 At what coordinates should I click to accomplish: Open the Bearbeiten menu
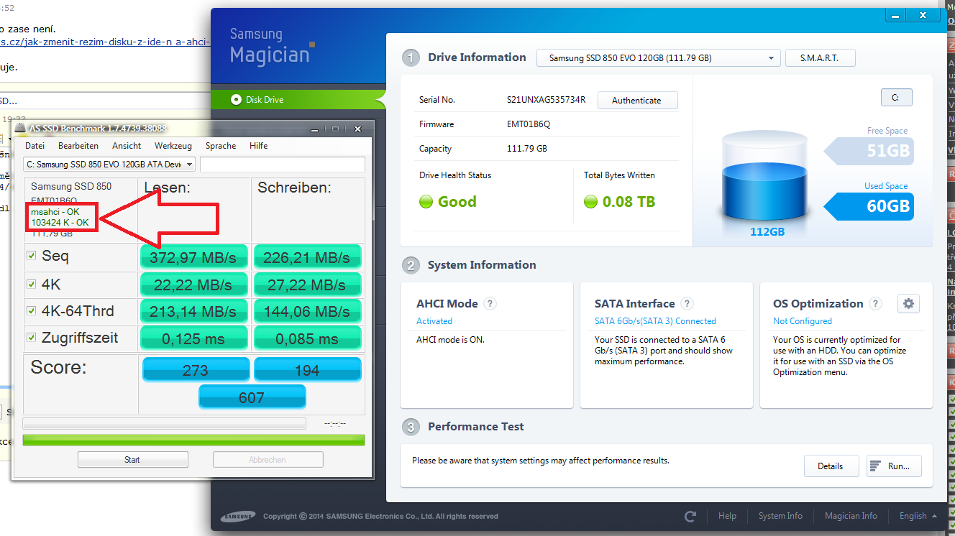point(78,146)
